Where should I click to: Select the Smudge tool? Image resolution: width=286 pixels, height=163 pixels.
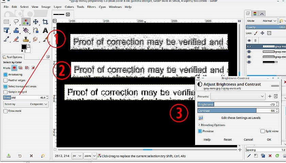point(35,39)
